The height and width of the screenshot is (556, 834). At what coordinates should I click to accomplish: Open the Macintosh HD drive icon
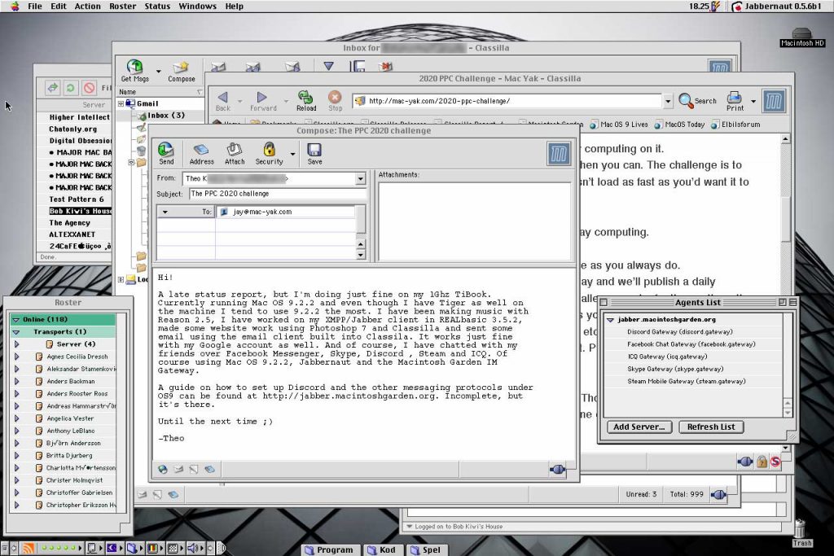point(801,37)
